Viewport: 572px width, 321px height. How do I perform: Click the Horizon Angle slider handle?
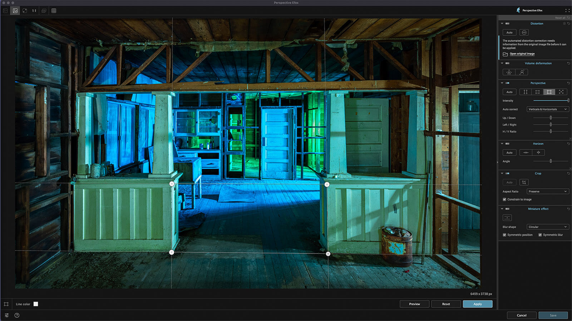(551, 161)
